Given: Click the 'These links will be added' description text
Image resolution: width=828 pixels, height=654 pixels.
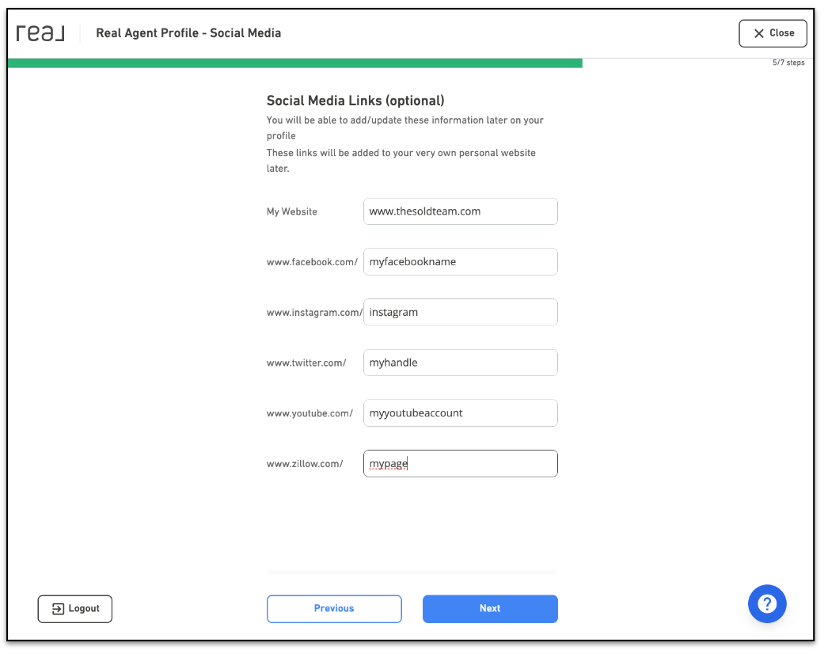Looking at the screenshot, I should 401,161.
